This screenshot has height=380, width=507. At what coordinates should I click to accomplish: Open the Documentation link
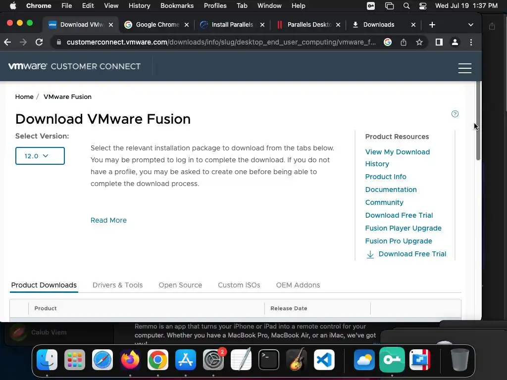pos(391,190)
